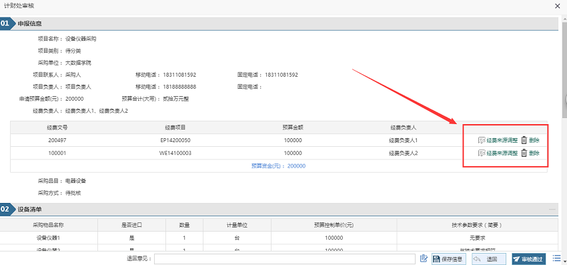567x265 pixels.
Task: Click the 是否进口 column header
Action: 131,225
